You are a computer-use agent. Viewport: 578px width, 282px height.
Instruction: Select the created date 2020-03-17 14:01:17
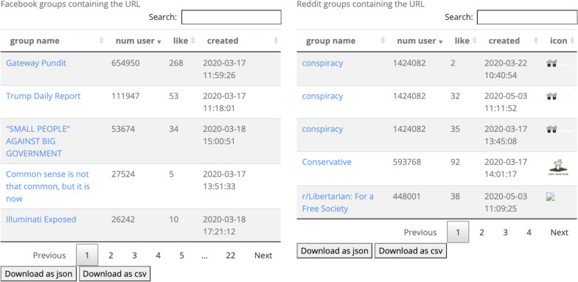tap(506, 168)
